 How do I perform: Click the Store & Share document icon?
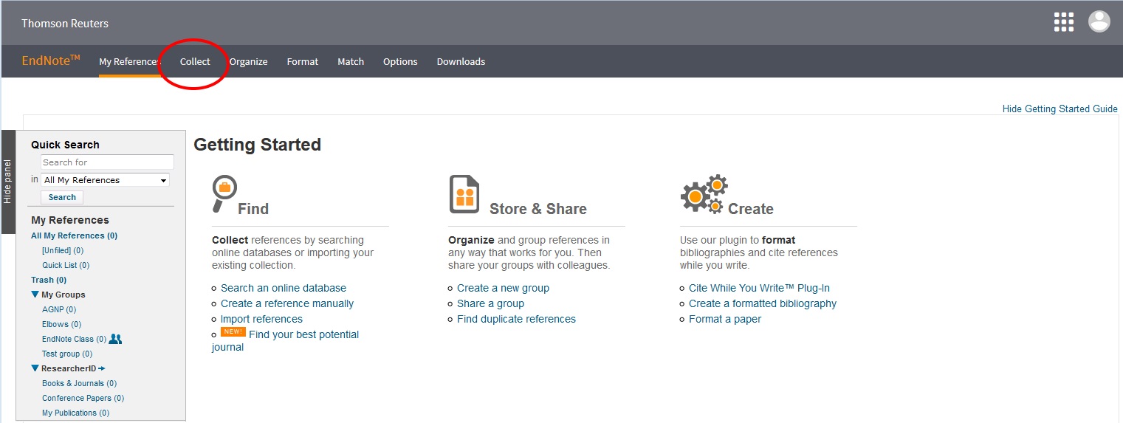point(464,194)
